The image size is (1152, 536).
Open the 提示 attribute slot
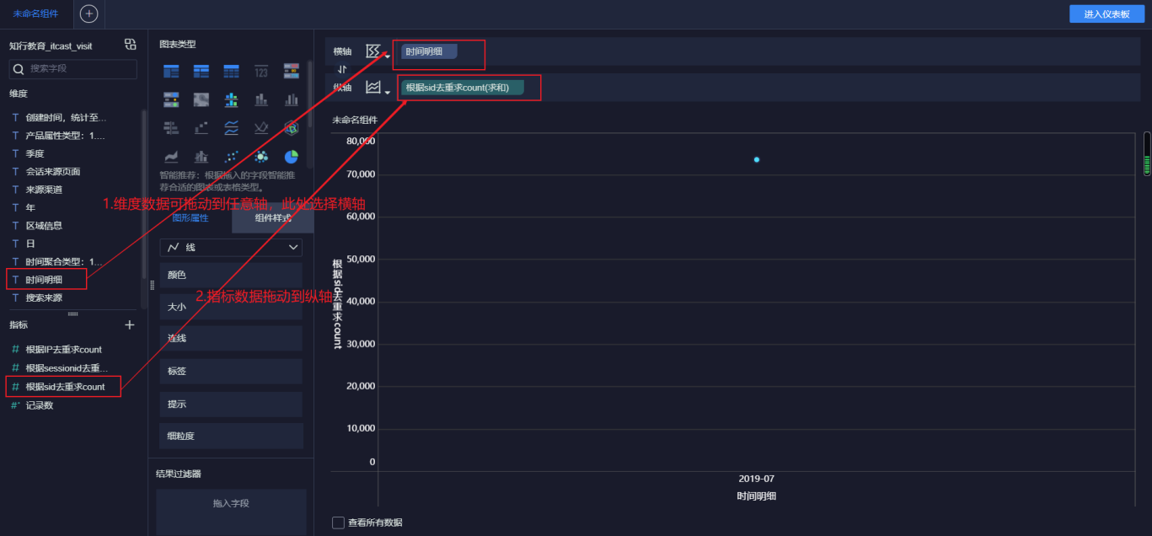point(231,405)
